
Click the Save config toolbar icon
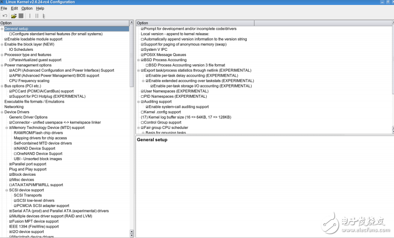(21, 16)
